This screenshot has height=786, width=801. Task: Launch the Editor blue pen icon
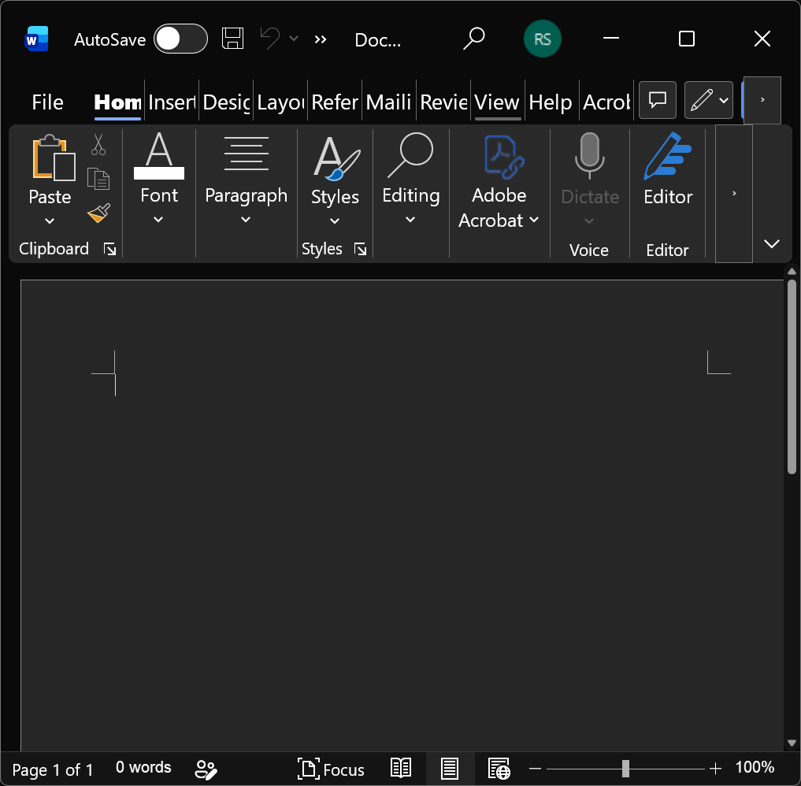click(x=668, y=156)
